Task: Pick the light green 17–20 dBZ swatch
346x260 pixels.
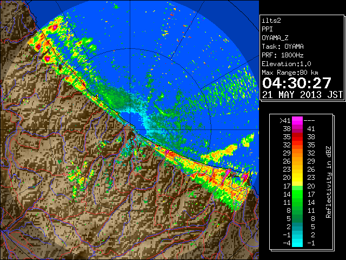Action: [297, 188]
